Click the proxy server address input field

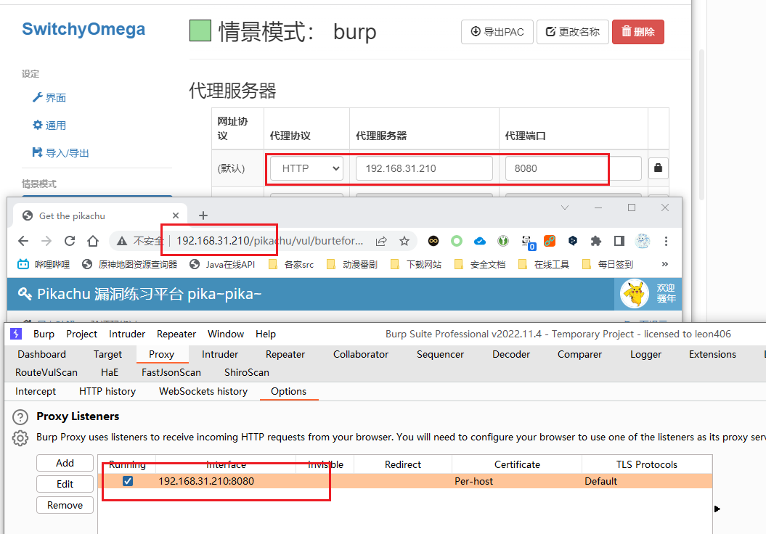pyautogui.click(x=424, y=168)
